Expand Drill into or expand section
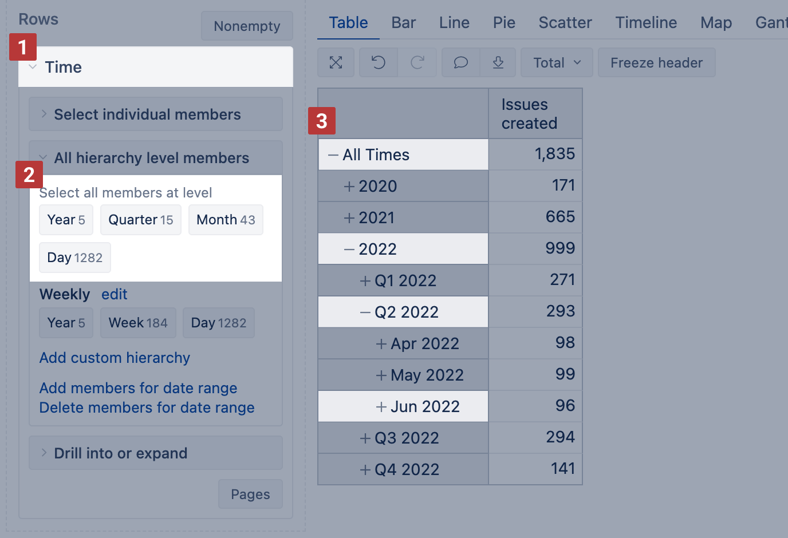788x538 pixels. [x=120, y=453]
